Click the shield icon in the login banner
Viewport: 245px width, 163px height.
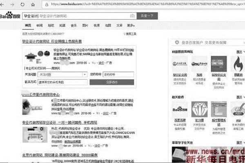[x=177, y=42]
